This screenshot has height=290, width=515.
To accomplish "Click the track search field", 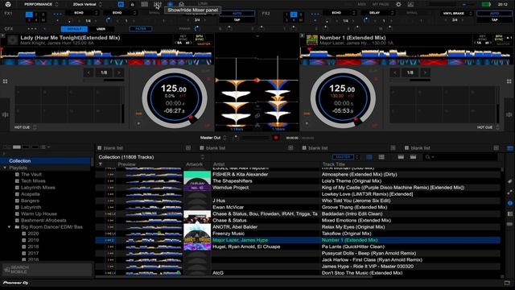I will [x=460, y=157].
